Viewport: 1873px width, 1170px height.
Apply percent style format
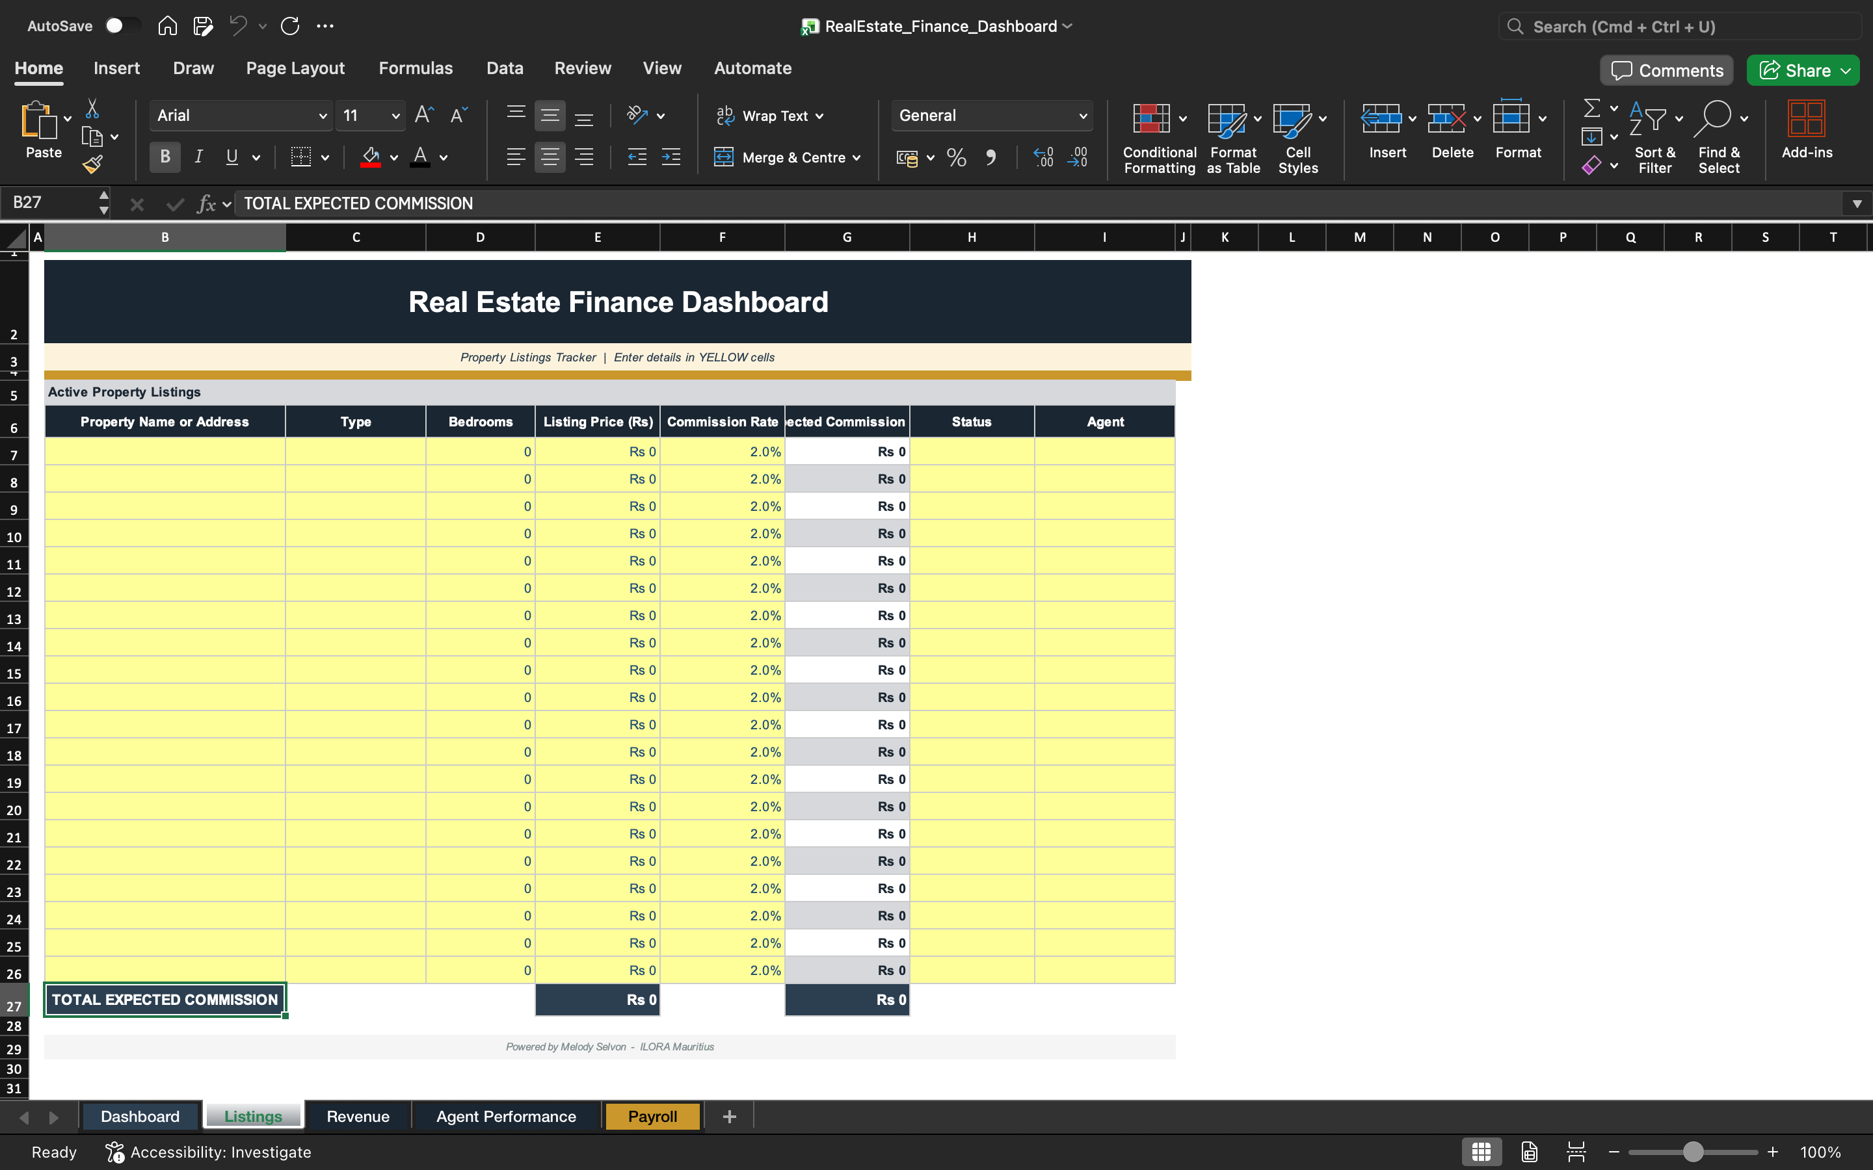tap(957, 158)
